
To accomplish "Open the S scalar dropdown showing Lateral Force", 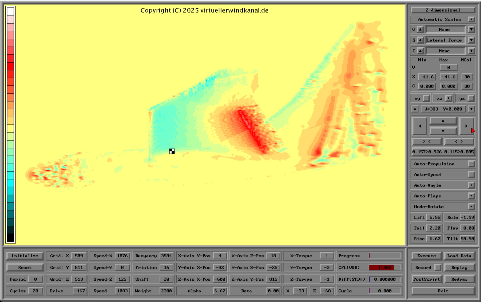I will (471, 40).
